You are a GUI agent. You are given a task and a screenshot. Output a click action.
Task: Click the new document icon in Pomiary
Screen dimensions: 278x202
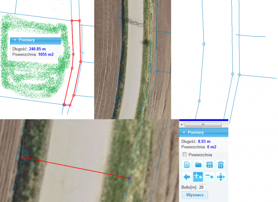[187, 165]
